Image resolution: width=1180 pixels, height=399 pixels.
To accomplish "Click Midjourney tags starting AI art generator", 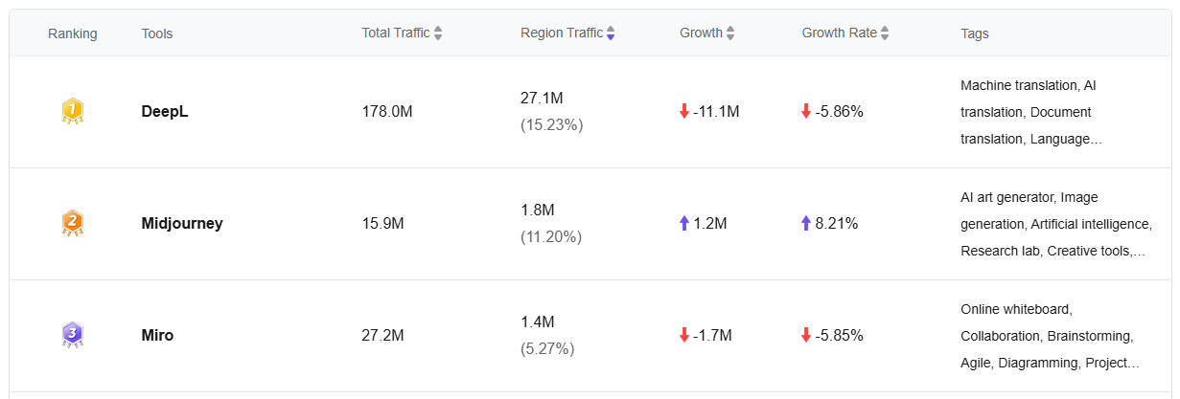I will coord(1055,224).
